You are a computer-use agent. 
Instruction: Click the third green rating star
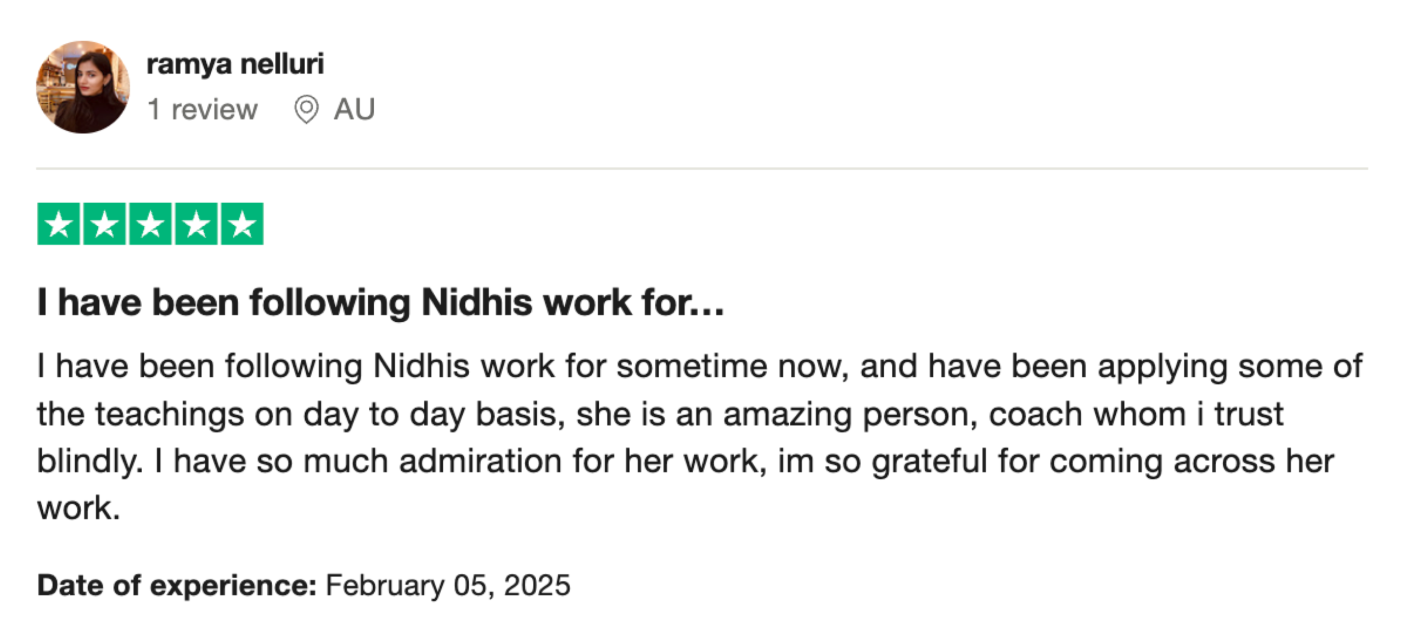pyautogui.click(x=150, y=224)
